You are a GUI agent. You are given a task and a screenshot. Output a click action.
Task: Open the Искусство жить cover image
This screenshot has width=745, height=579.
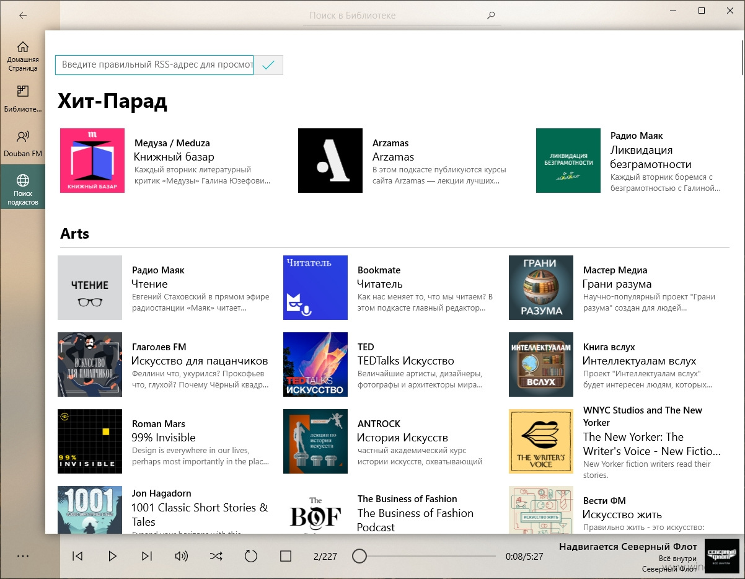(x=541, y=510)
